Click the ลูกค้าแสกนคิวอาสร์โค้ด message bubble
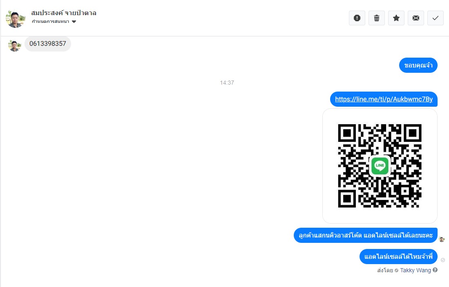 365,235
